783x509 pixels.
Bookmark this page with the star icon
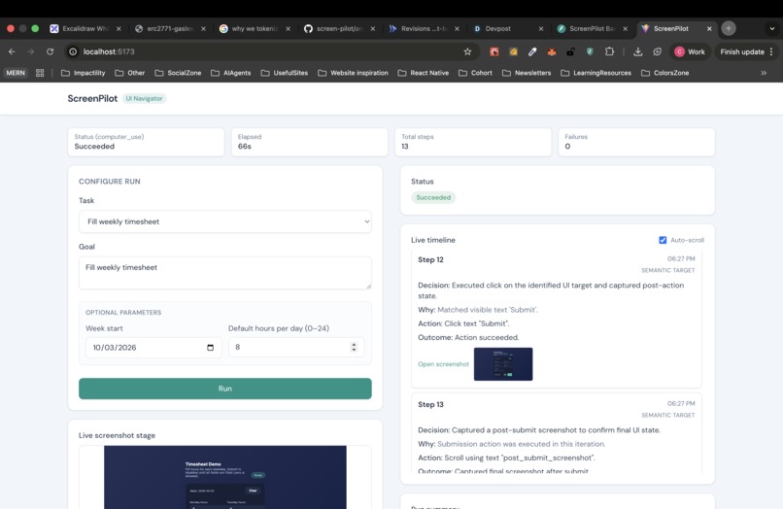pos(467,51)
